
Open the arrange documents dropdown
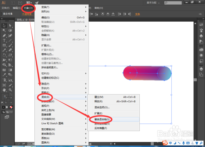point(29,3)
